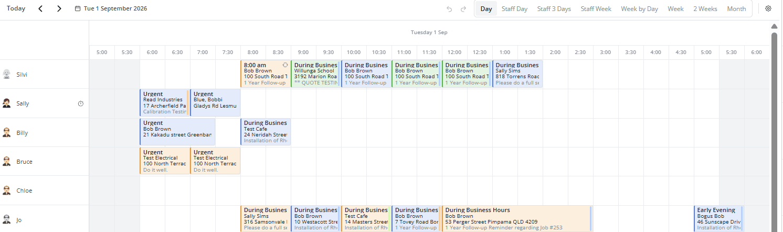Viewport: 783px width, 232px height.
Task: Switch to Month view
Action: click(736, 9)
